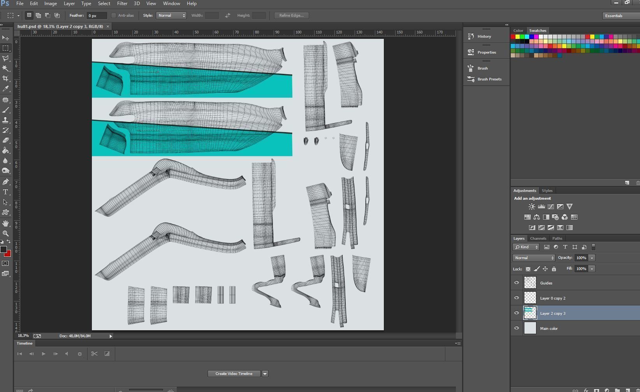Image resolution: width=640 pixels, height=392 pixels.
Task: Click Create Video Timeline button
Action: [234, 374]
